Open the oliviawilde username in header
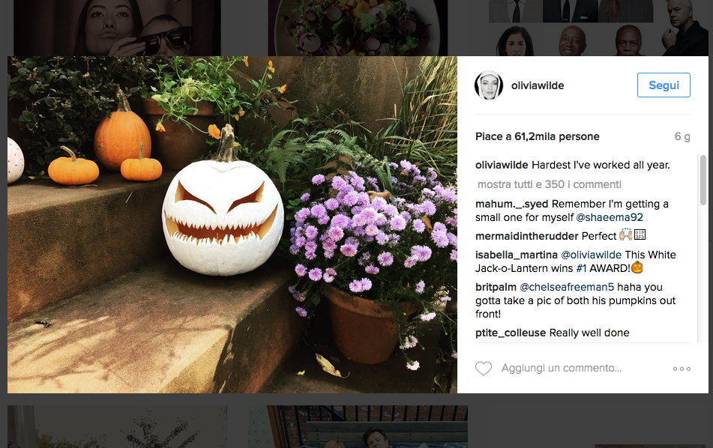 (x=538, y=85)
